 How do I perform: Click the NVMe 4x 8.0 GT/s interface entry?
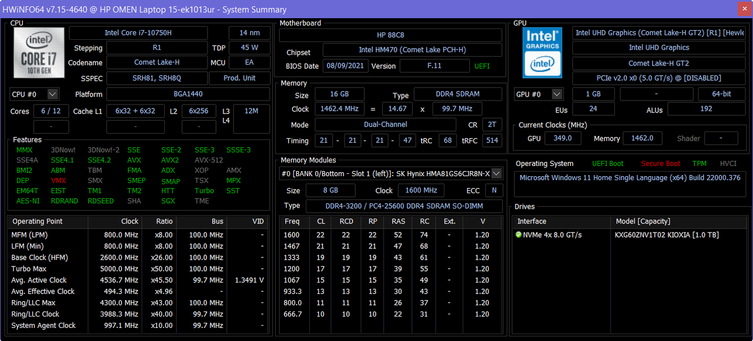click(552, 235)
